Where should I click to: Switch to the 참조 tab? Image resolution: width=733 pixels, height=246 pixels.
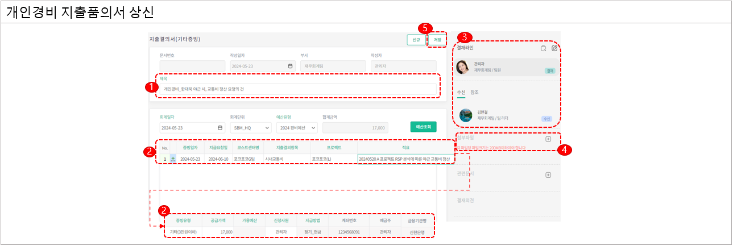pyautogui.click(x=474, y=92)
